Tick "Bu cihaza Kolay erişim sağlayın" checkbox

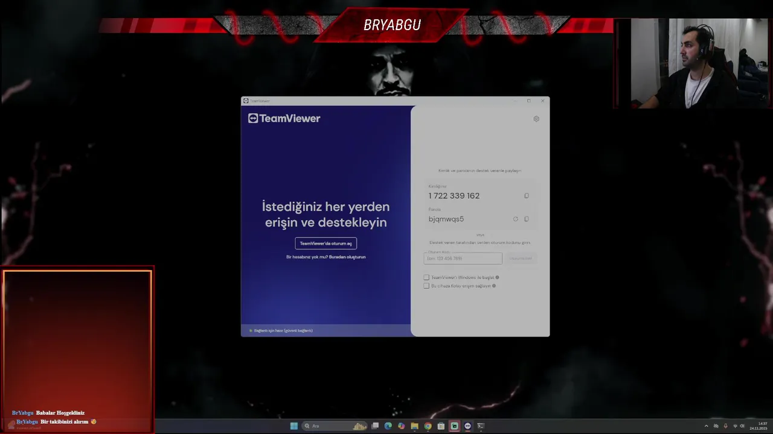point(426,286)
